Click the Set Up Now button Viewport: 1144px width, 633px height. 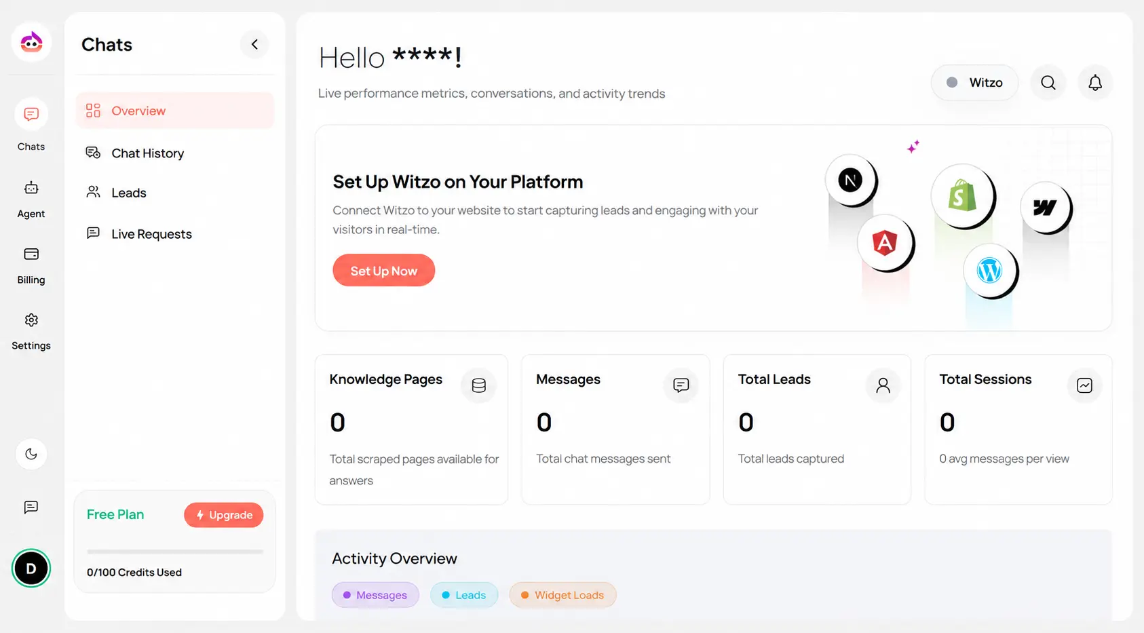point(384,270)
